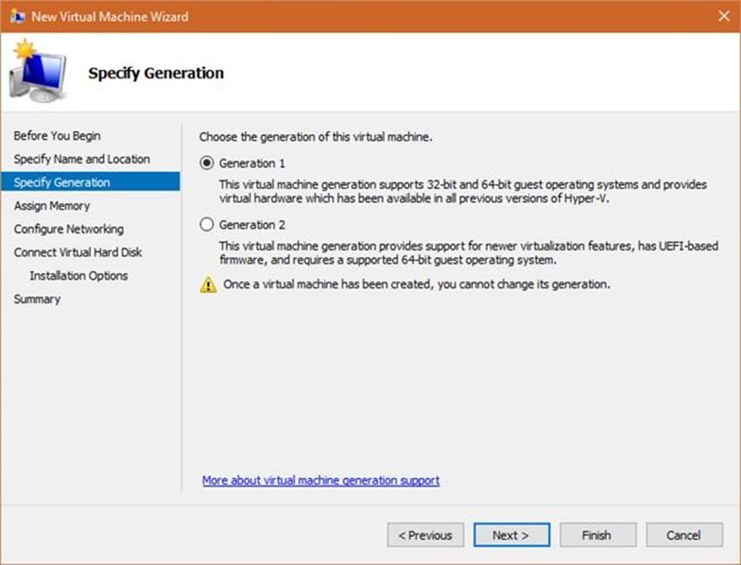Open Specify Name and Location step
The width and height of the screenshot is (741, 565).
(x=82, y=159)
